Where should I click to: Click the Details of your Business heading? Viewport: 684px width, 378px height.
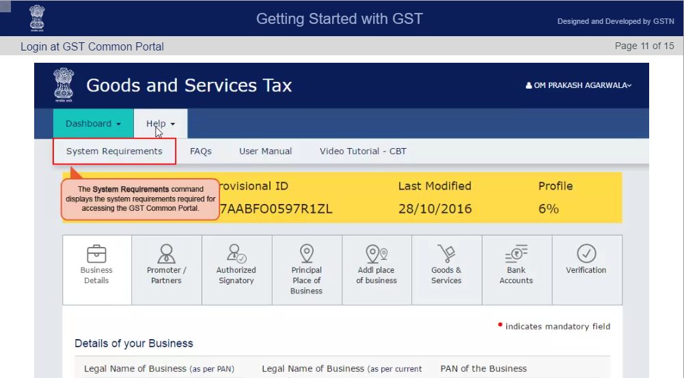(x=134, y=344)
